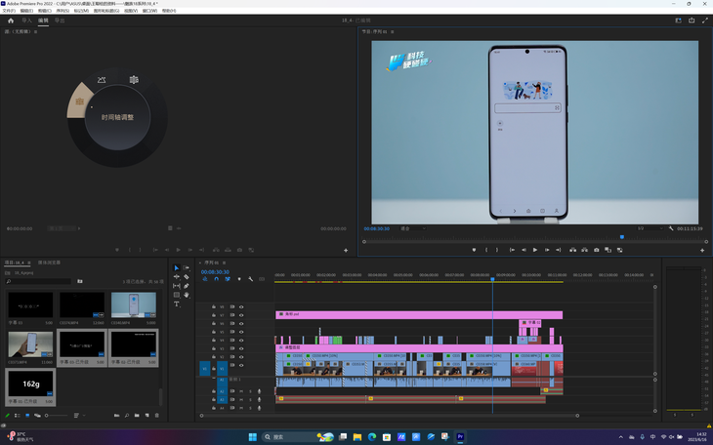713x445 pixels.
Task: Lock audio track A4
Action: 214,408
